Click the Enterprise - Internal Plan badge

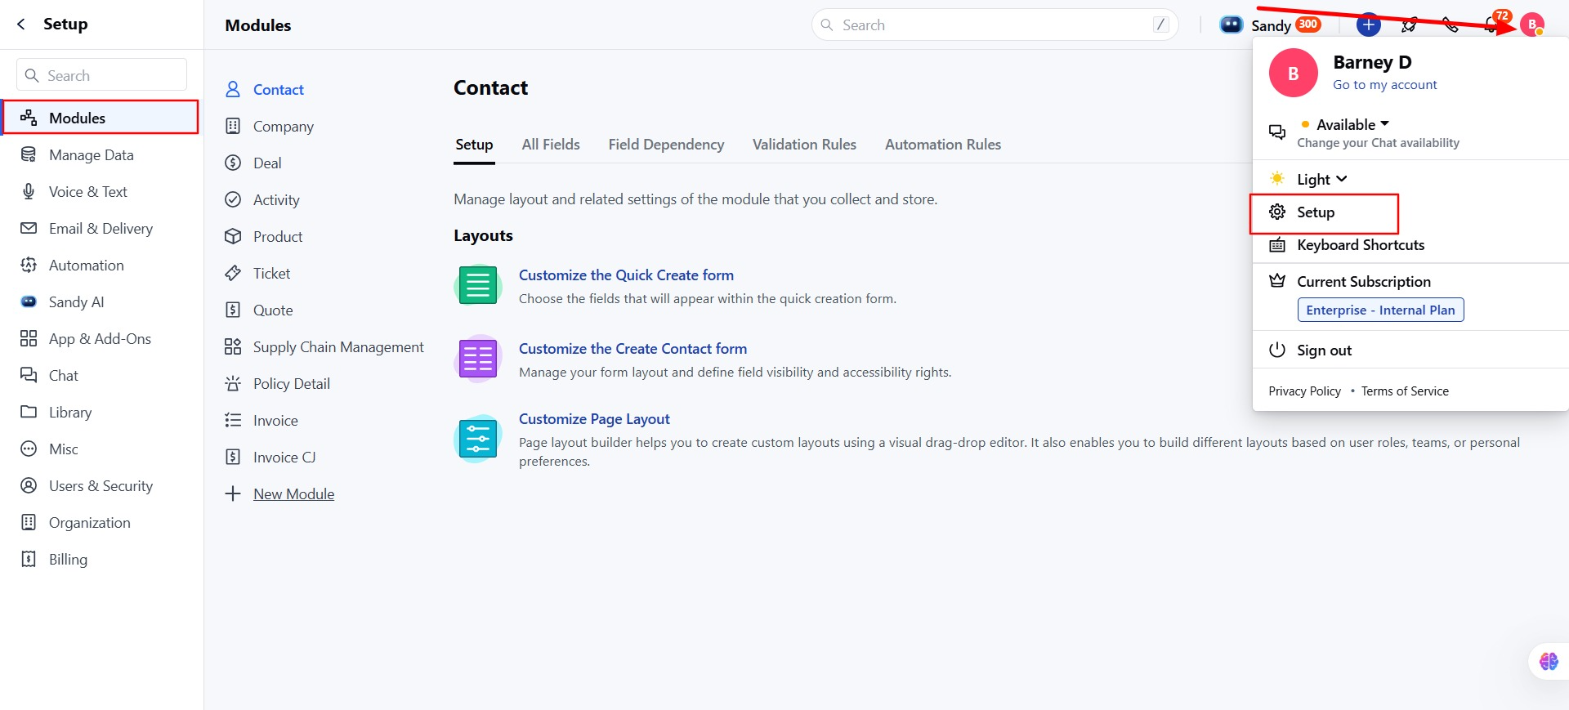tap(1380, 310)
